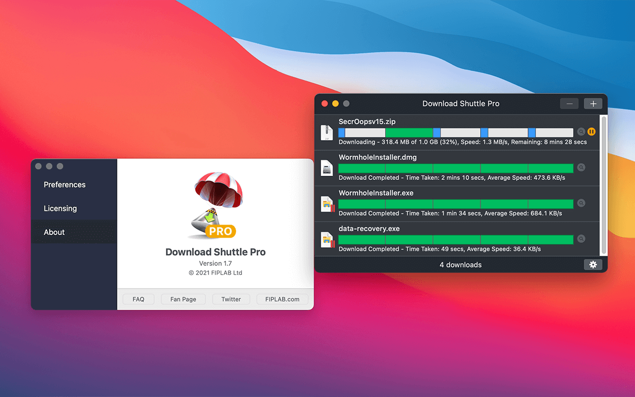Screen dimensions: 635x397
Task: Click status text with Average Speed: 473.6 KB/s
Action: (x=452, y=178)
